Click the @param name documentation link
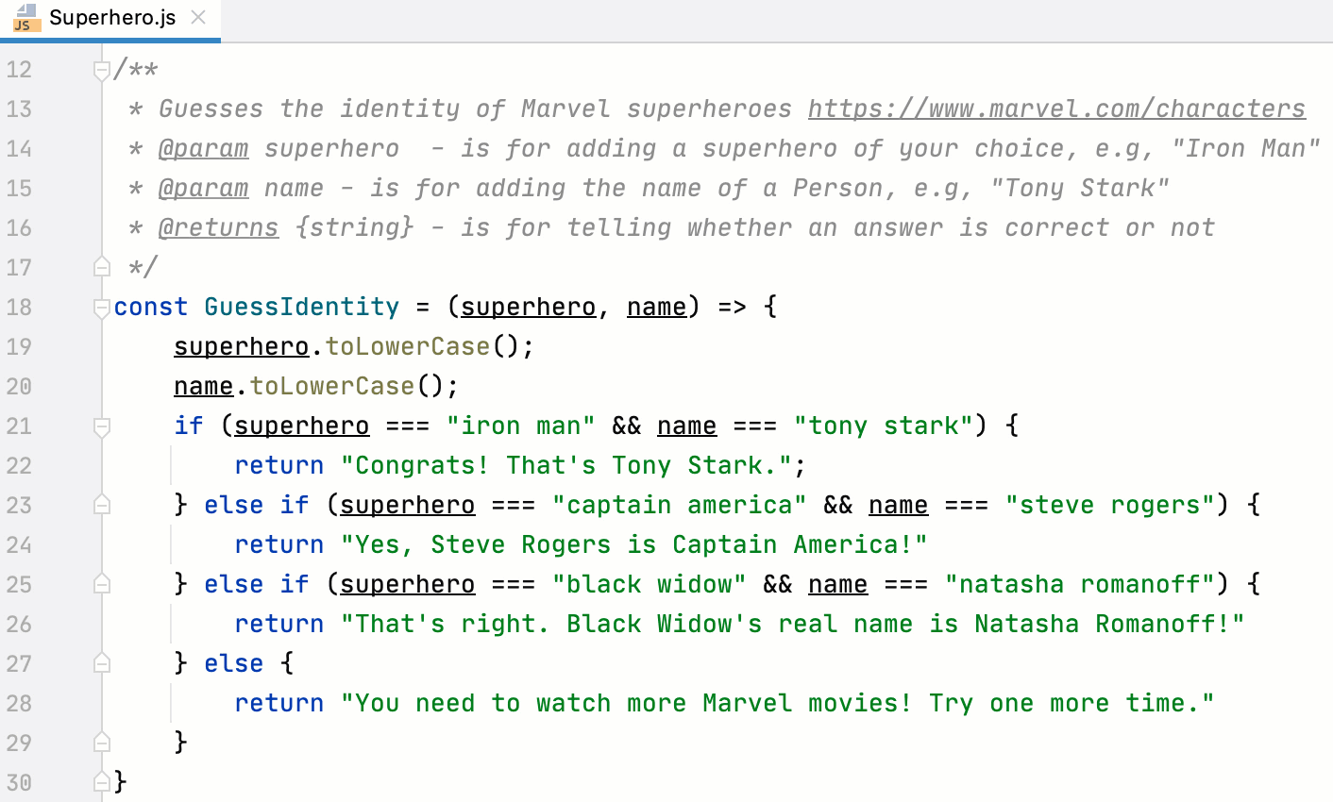This screenshot has width=1333, height=802. point(204,188)
